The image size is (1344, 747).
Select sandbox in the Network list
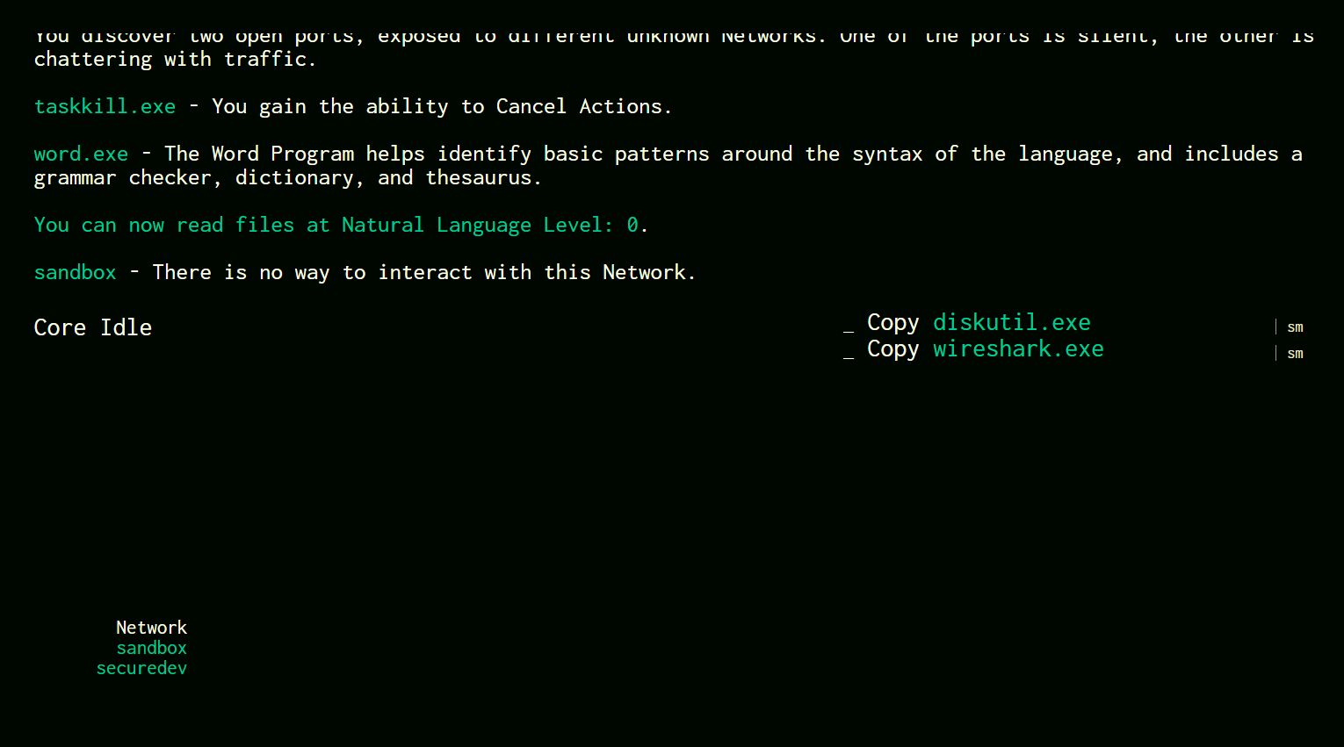pyautogui.click(x=152, y=648)
